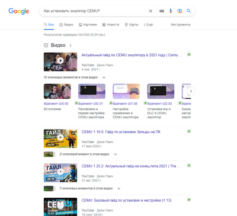The height and width of the screenshot is (216, 237).
Task: Click the date 4 янв. 2021 г.
Action: (x=91, y=69)
